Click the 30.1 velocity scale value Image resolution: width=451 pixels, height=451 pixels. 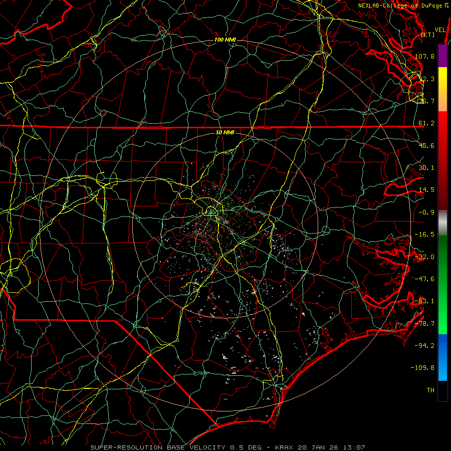426,168
